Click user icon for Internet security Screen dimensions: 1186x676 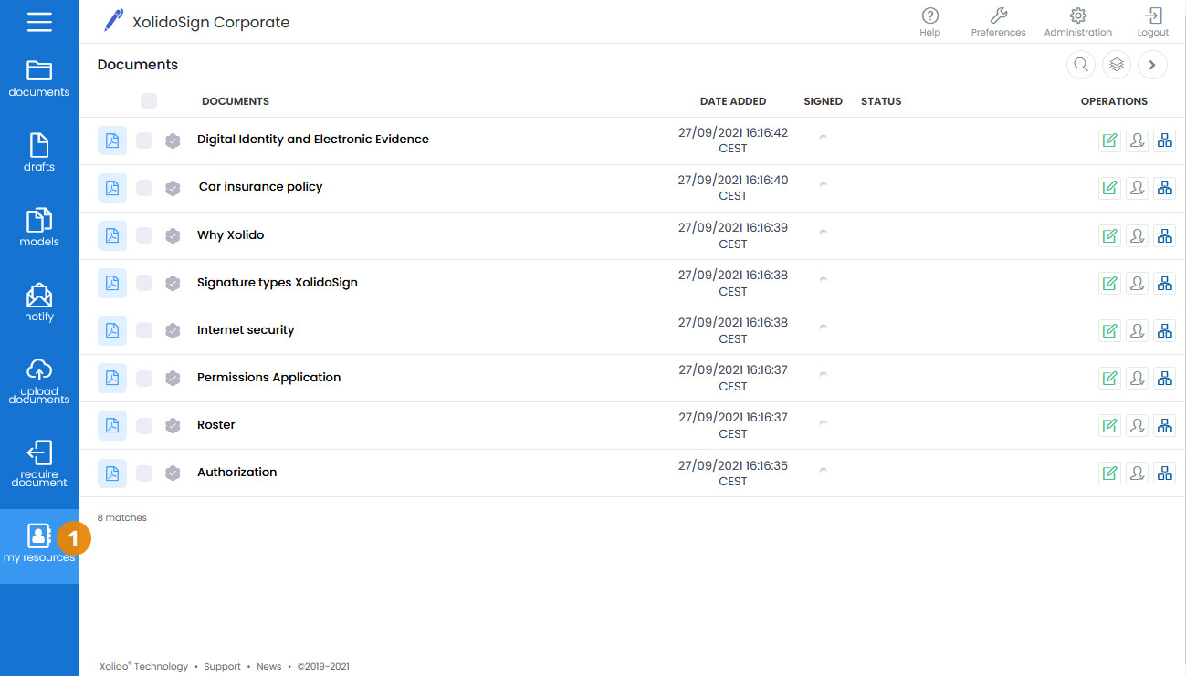coord(1137,330)
